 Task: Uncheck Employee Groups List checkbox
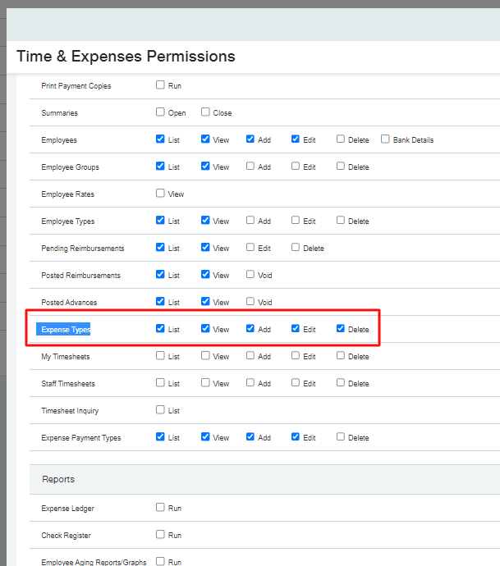tap(160, 166)
